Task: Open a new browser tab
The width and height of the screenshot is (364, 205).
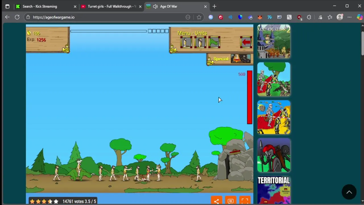Action: [x=214, y=6]
